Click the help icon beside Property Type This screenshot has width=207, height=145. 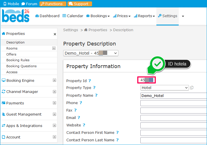tap(94, 88)
